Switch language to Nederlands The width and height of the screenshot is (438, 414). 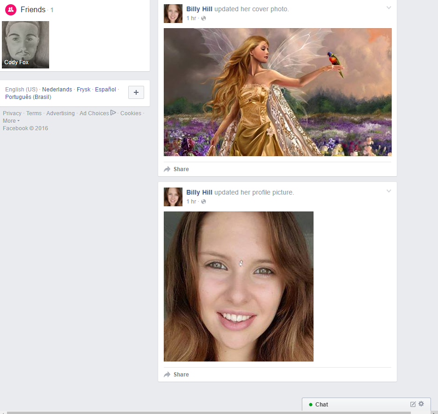[57, 89]
